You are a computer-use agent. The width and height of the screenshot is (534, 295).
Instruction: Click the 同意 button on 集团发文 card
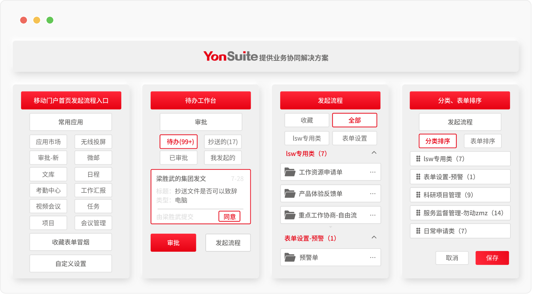click(x=229, y=217)
